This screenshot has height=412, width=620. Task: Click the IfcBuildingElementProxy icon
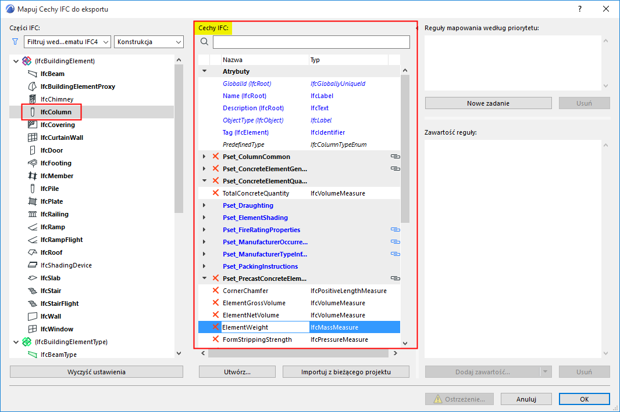33,86
